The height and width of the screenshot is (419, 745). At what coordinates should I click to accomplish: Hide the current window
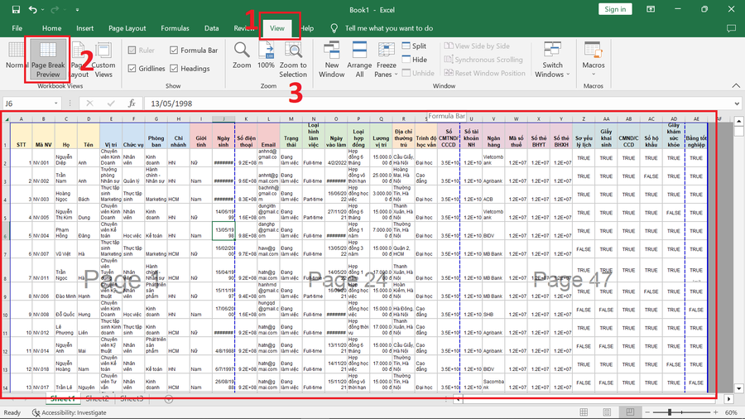pos(415,60)
